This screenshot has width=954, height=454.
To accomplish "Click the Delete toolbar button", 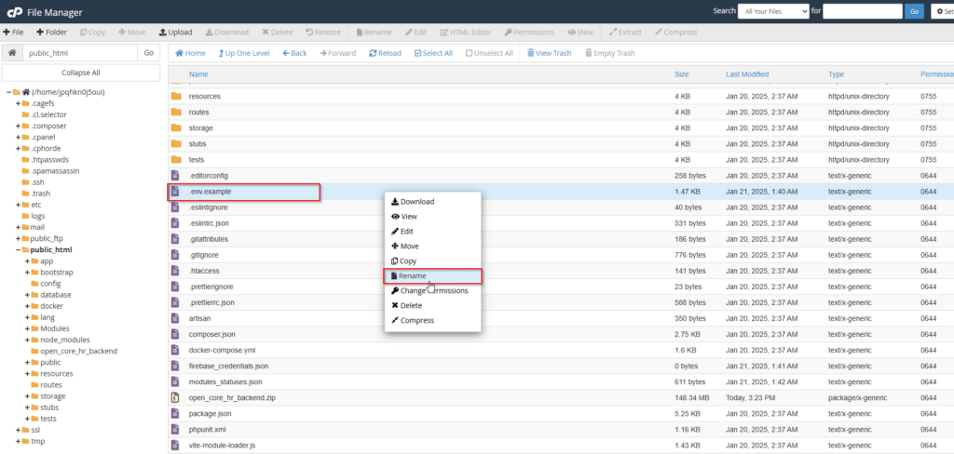I will click(x=278, y=33).
